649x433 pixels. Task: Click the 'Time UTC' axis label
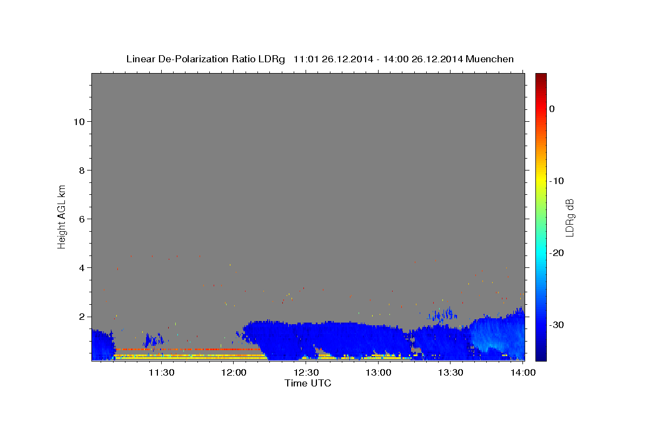pos(308,383)
